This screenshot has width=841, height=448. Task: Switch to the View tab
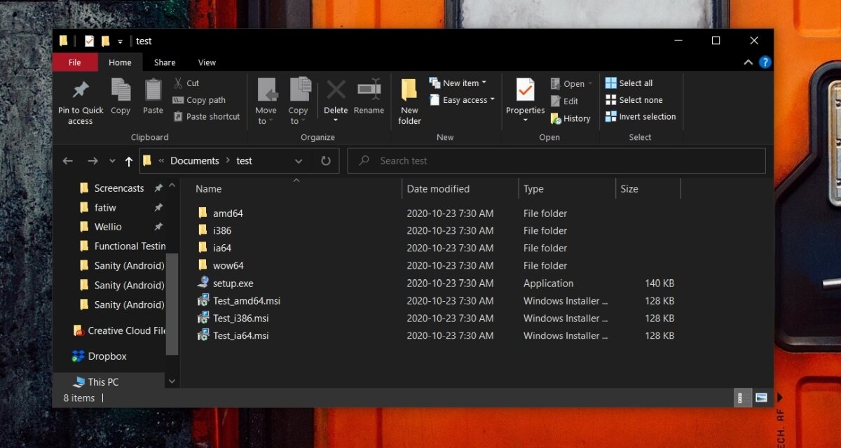click(x=206, y=62)
